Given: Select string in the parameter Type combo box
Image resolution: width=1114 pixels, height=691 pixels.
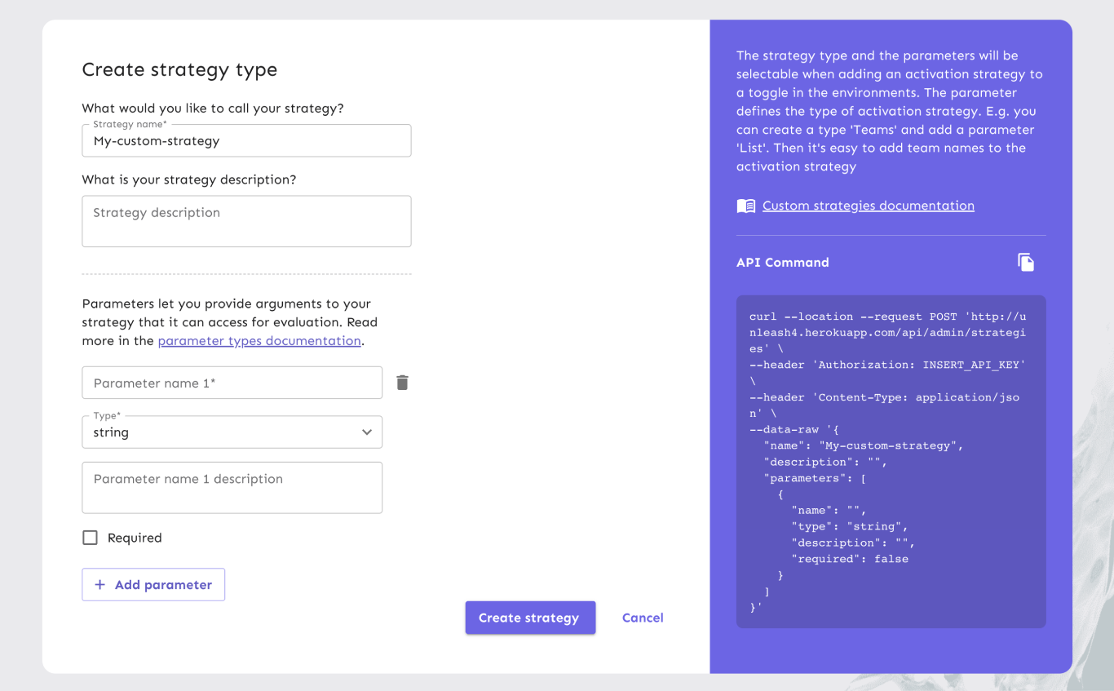Looking at the screenshot, I should coord(232,432).
